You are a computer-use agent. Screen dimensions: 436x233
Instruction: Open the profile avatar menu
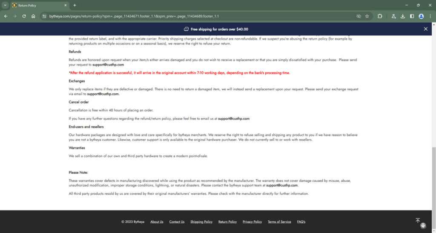[x=421, y=16]
